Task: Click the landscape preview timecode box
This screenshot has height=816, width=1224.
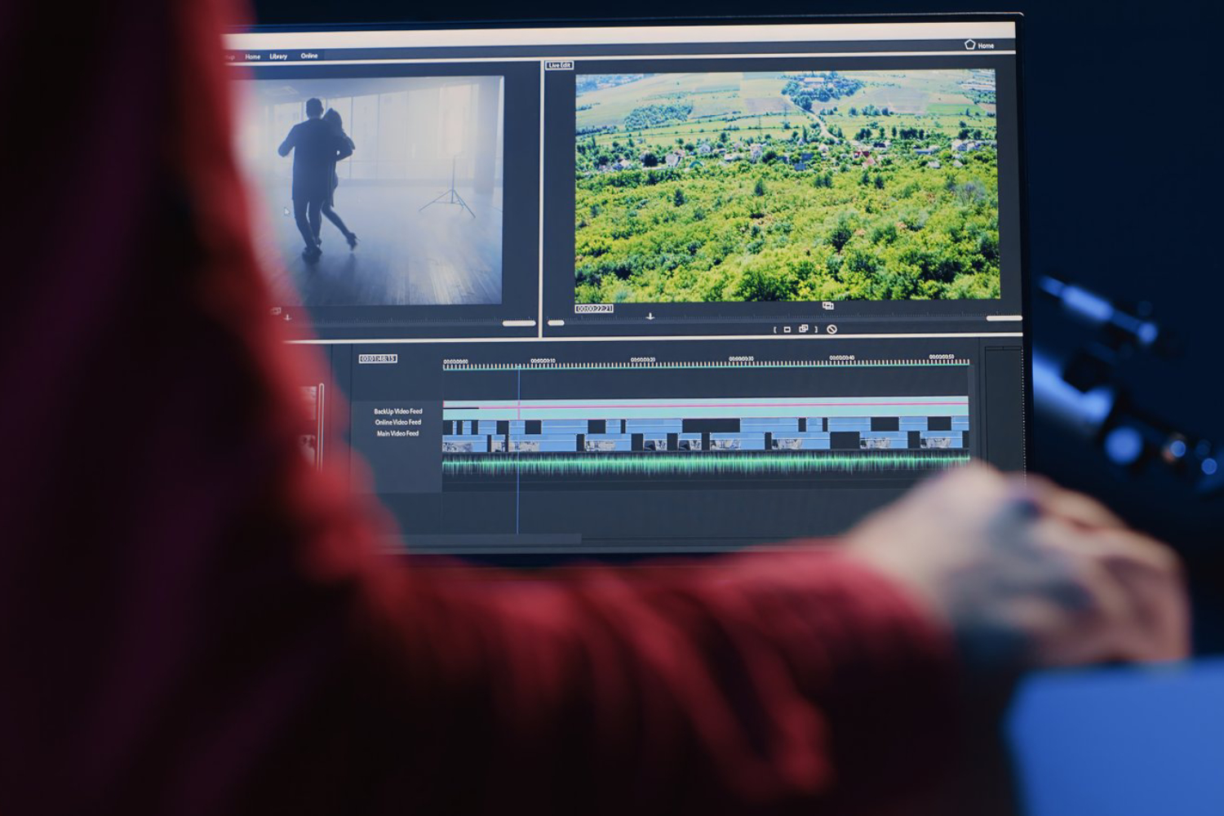Action: pos(594,308)
